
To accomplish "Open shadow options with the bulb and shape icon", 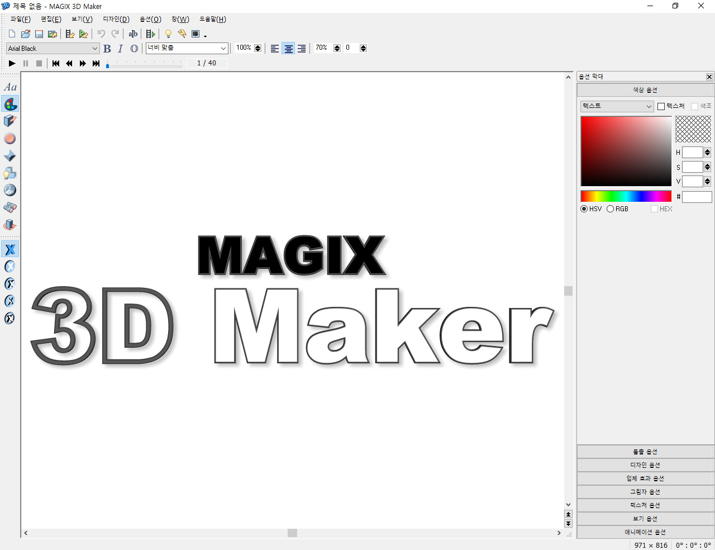I will click(x=10, y=173).
